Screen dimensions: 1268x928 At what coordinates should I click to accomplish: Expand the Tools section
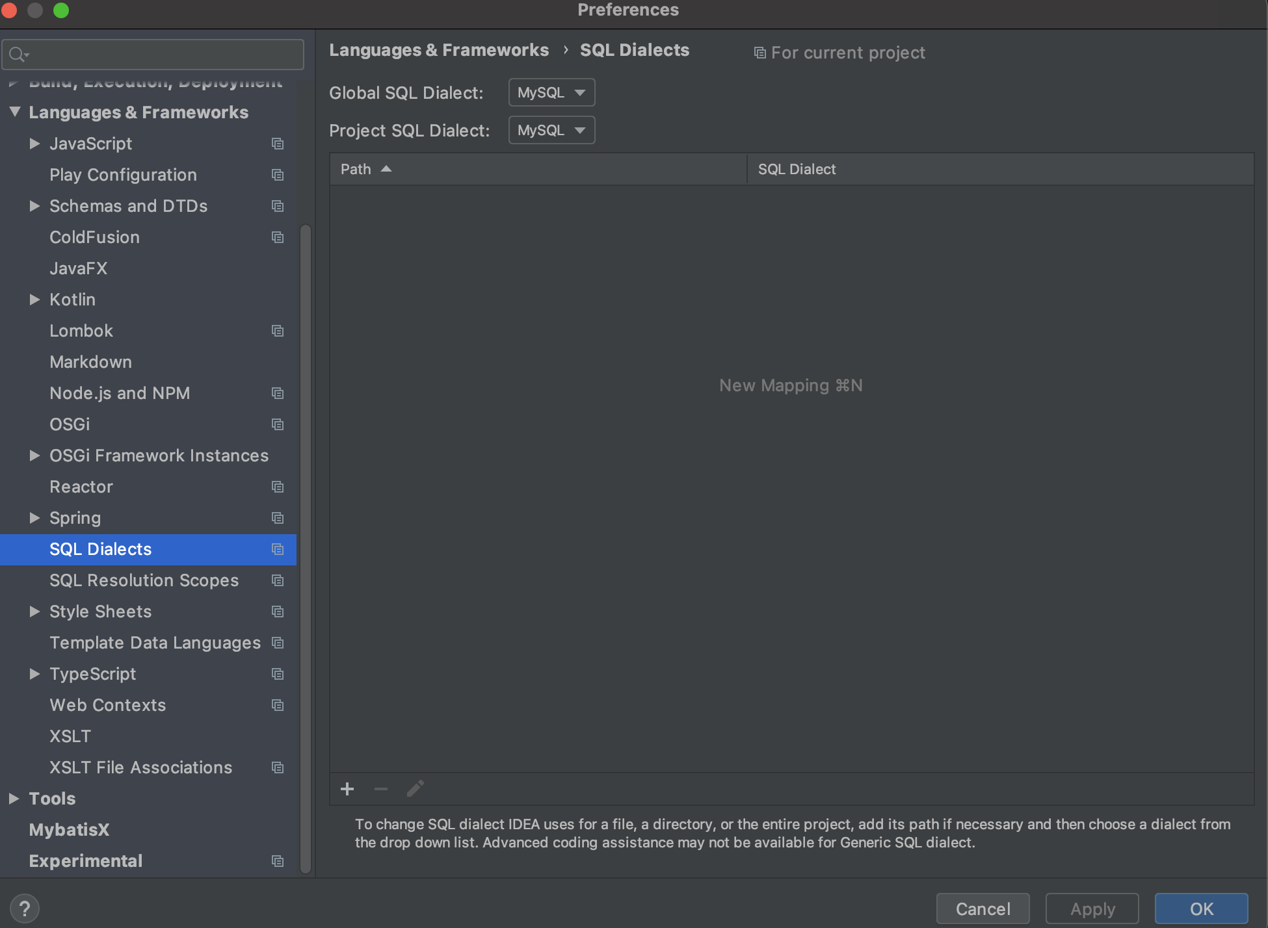point(14,799)
